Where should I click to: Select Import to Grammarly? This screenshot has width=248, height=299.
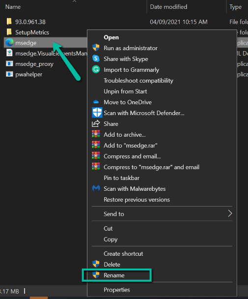[x=131, y=70]
